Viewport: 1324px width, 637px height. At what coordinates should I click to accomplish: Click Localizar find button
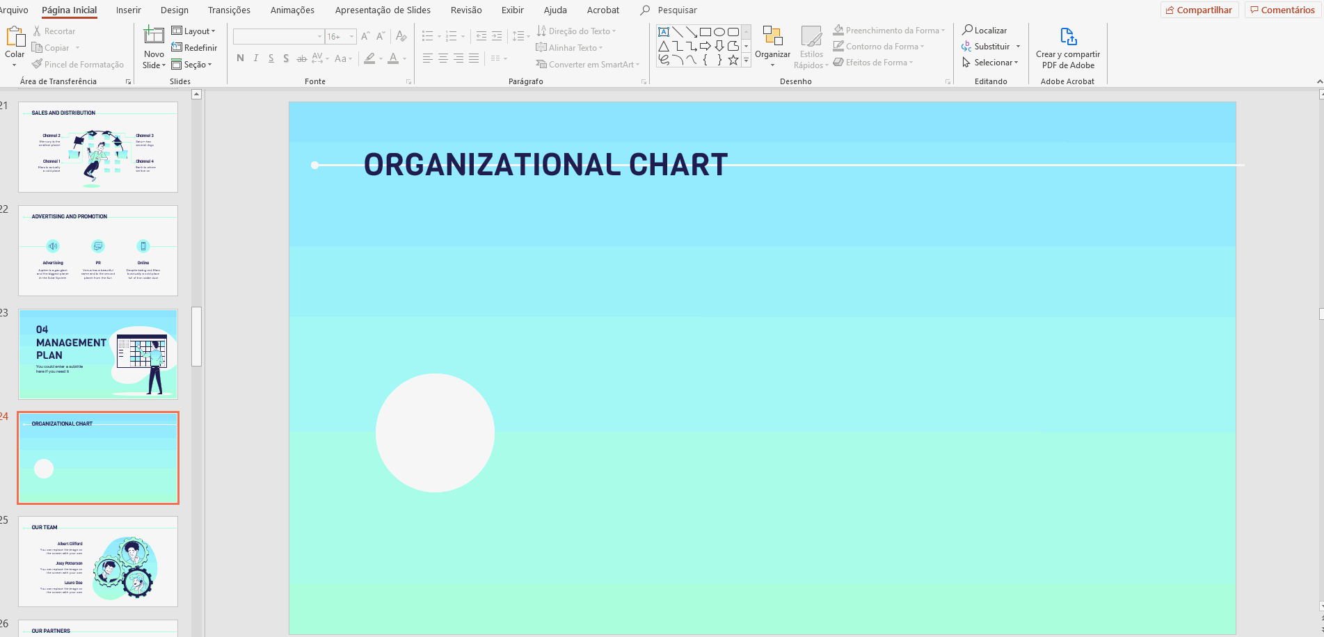click(984, 31)
